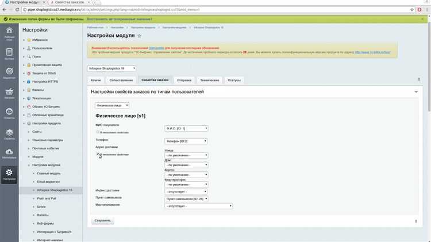This screenshot has height=242, width=431.
Task: Click the Облако 1С-Битрикс icon in the settings tree
Action: [29, 107]
